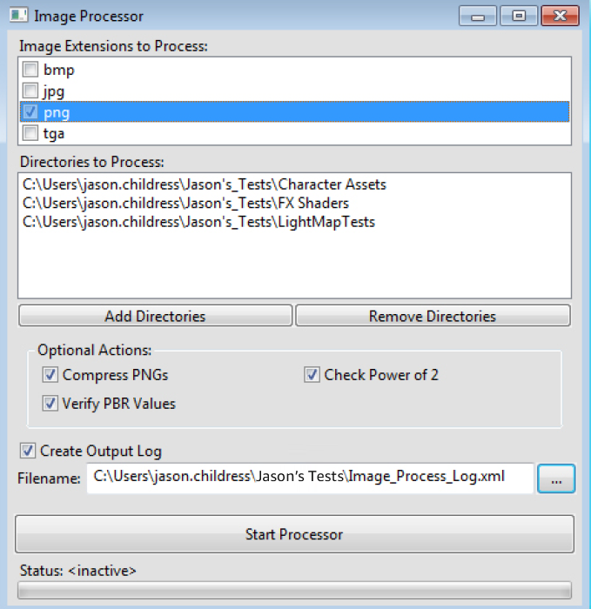Image resolution: width=591 pixels, height=609 pixels.
Task: Uncheck Verify PBR Values
Action: point(50,404)
